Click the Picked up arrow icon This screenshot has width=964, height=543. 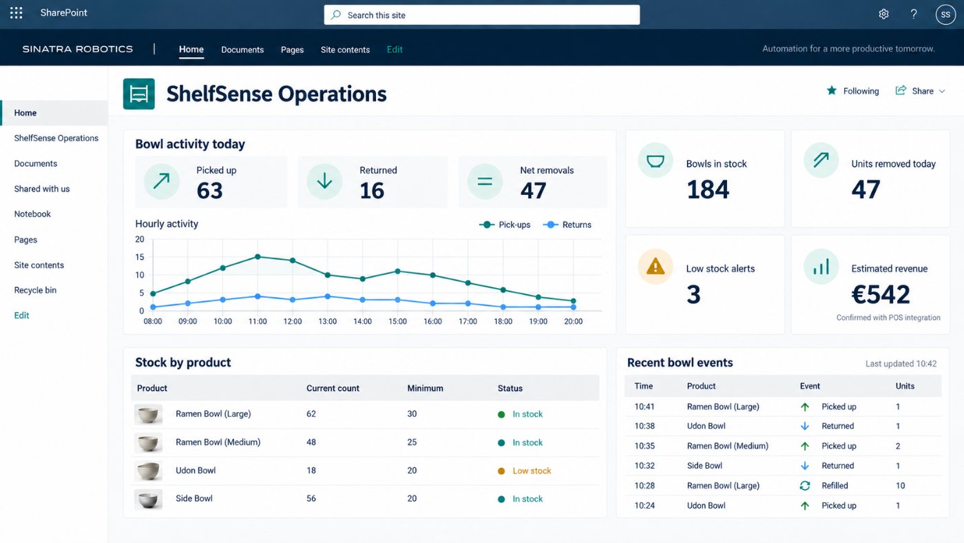pyautogui.click(x=161, y=181)
